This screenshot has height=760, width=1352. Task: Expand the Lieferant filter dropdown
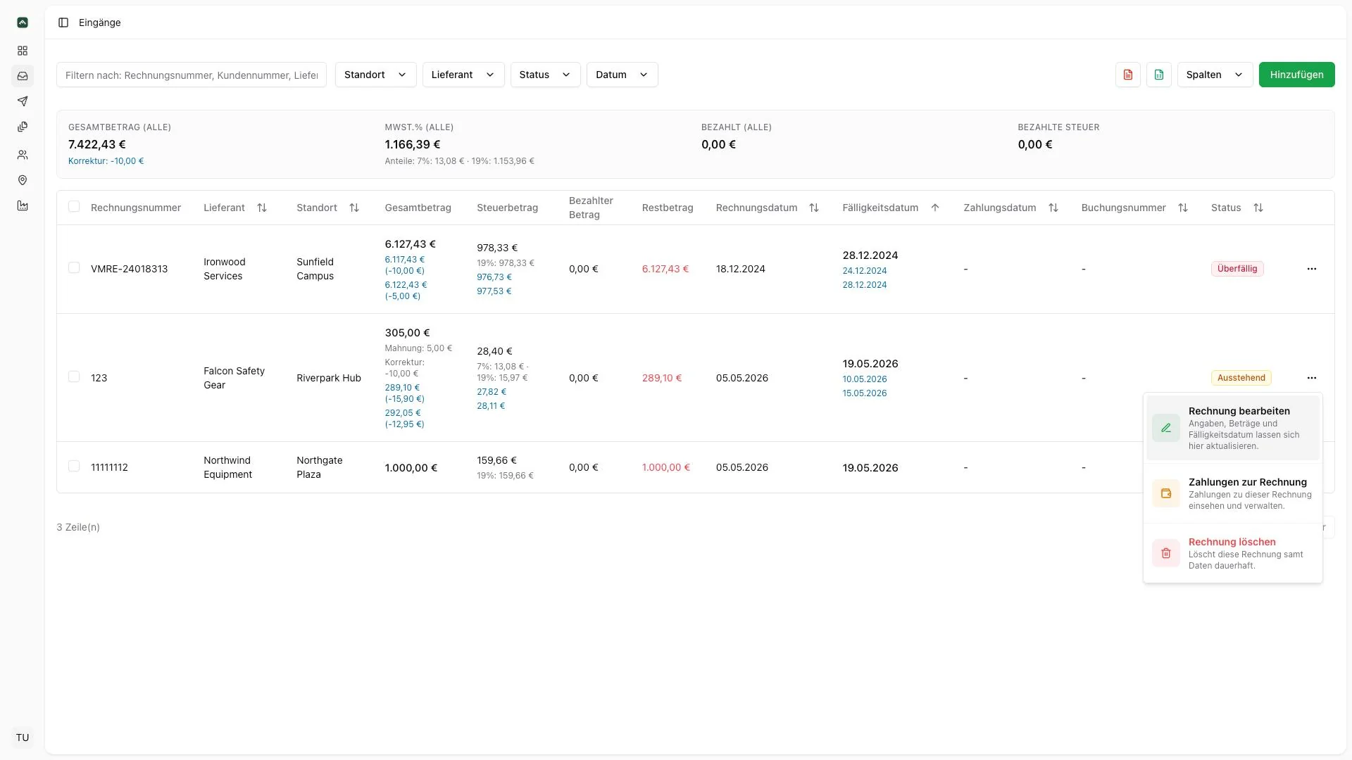pyautogui.click(x=463, y=75)
